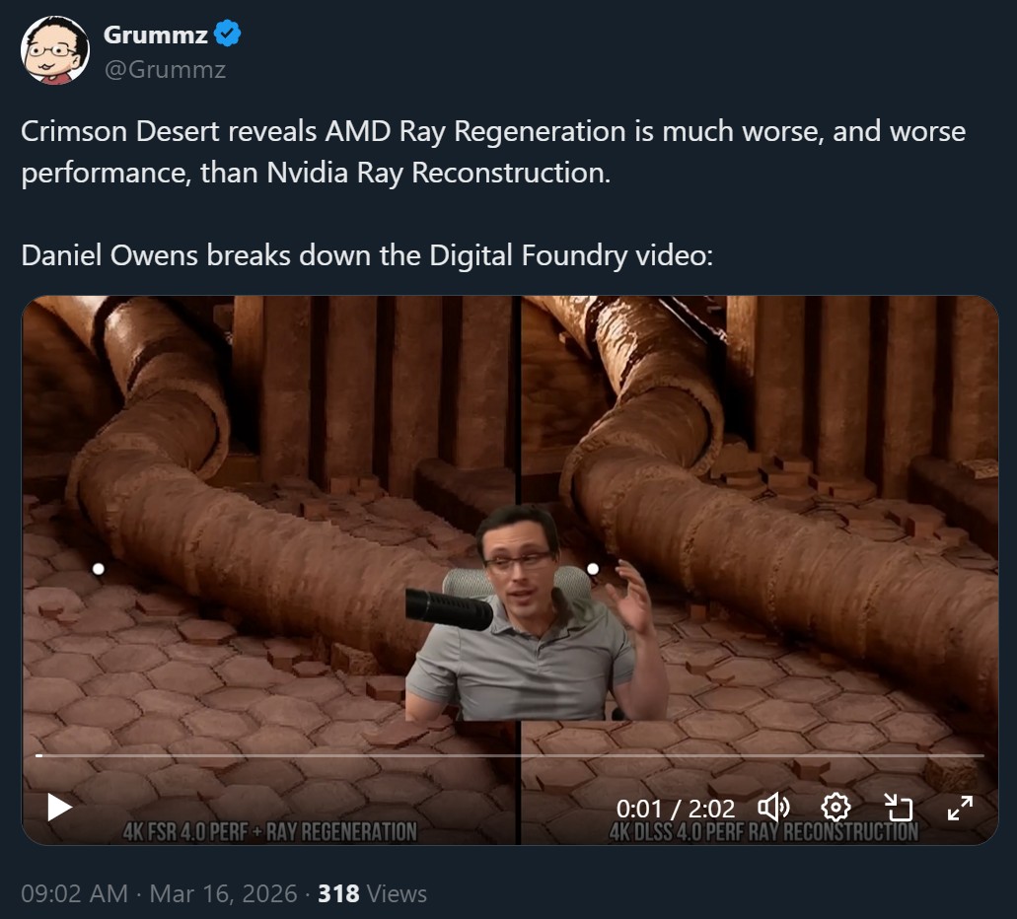Enter fullscreen with the expand arrows
Image resolution: width=1017 pixels, height=919 pixels.
point(960,808)
